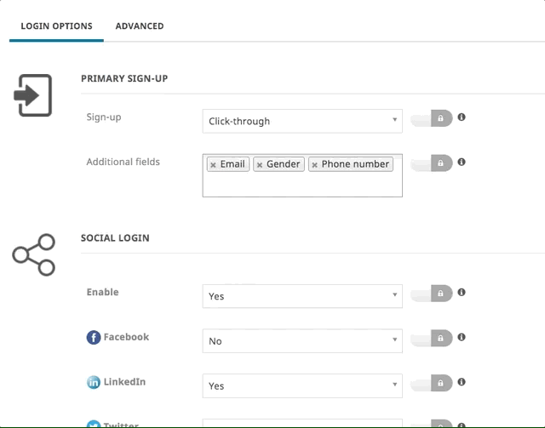Open the Sign-up Click-through dropdown
545x428 pixels.
coord(301,121)
